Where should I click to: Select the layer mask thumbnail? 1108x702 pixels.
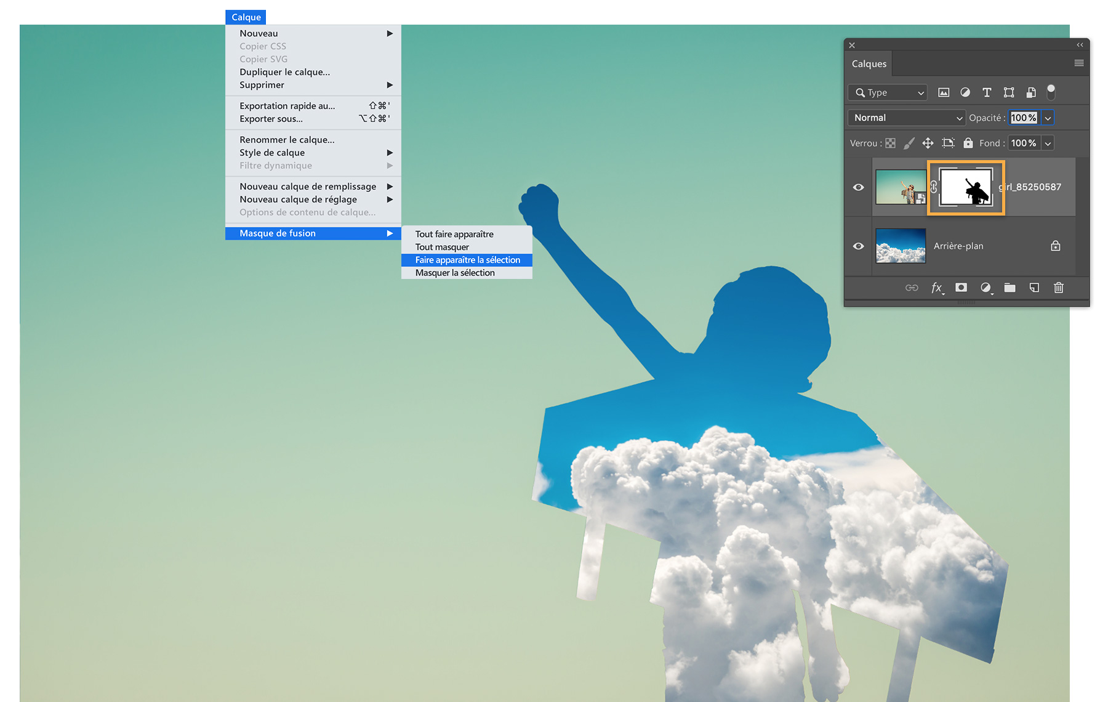[966, 187]
